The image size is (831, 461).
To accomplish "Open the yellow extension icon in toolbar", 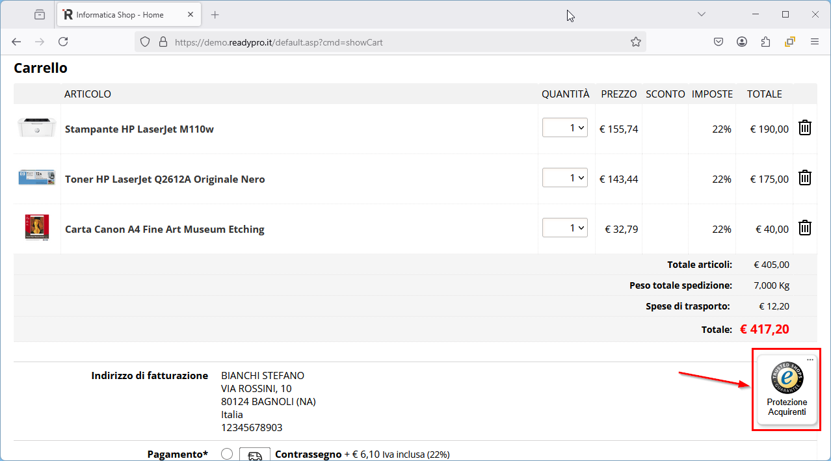I will [x=790, y=42].
